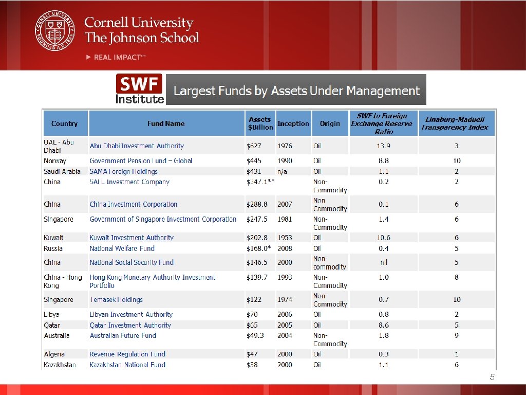This screenshot has height=395, width=526.
Task: Open National Welfare Fund link
Action: pyautogui.click(x=122, y=248)
